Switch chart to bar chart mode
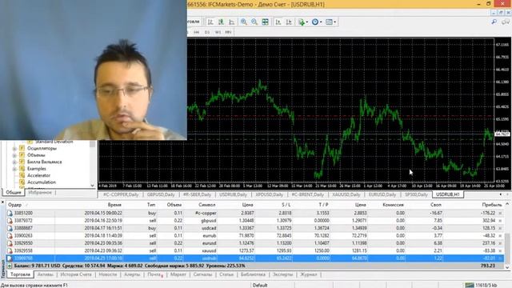The image size is (512, 288). click(x=210, y=22)
